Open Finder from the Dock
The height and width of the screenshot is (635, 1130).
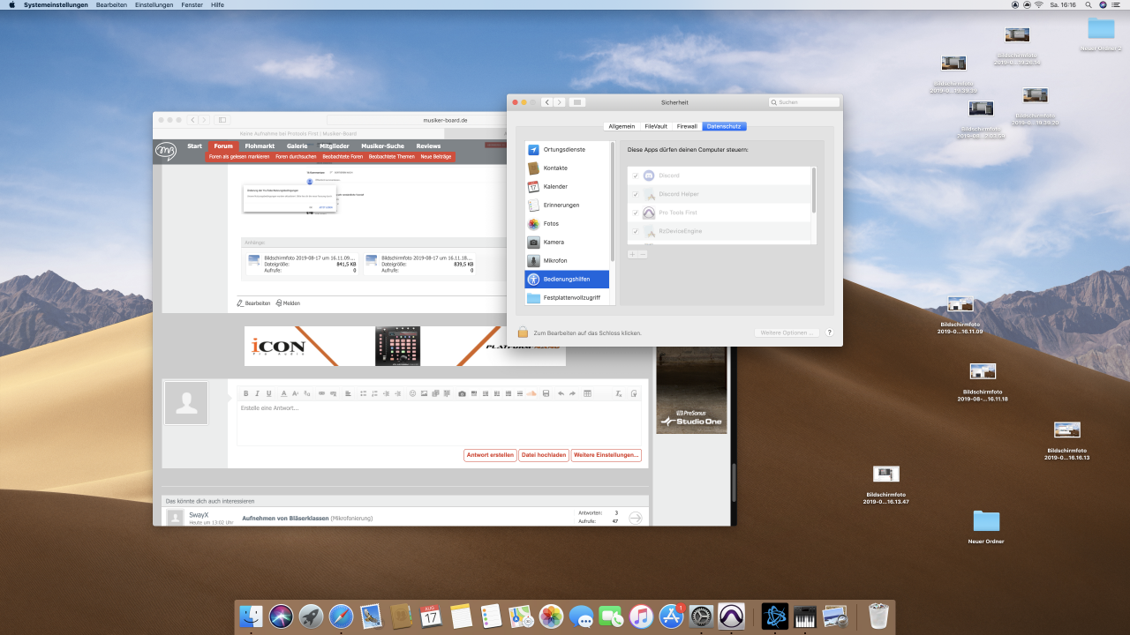[252, 616]
